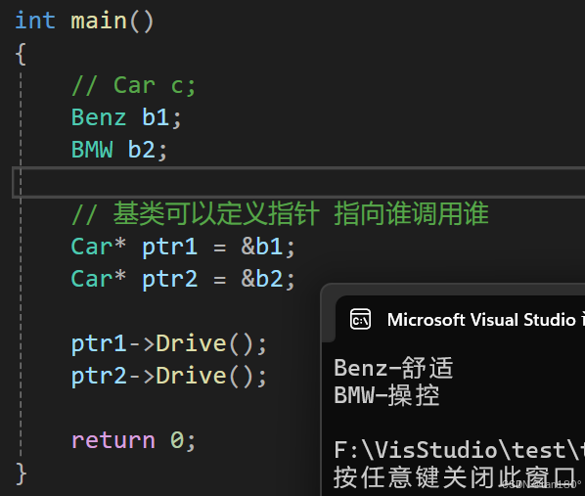This screenshot has height=496, width=585.
Task: Click the commented-out 'Car c;' line
Action: click(133, 85)
